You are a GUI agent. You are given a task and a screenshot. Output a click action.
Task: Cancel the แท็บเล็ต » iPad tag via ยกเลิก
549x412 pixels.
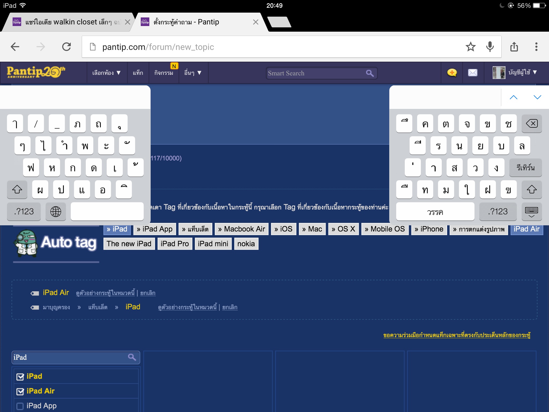point(230,307)
